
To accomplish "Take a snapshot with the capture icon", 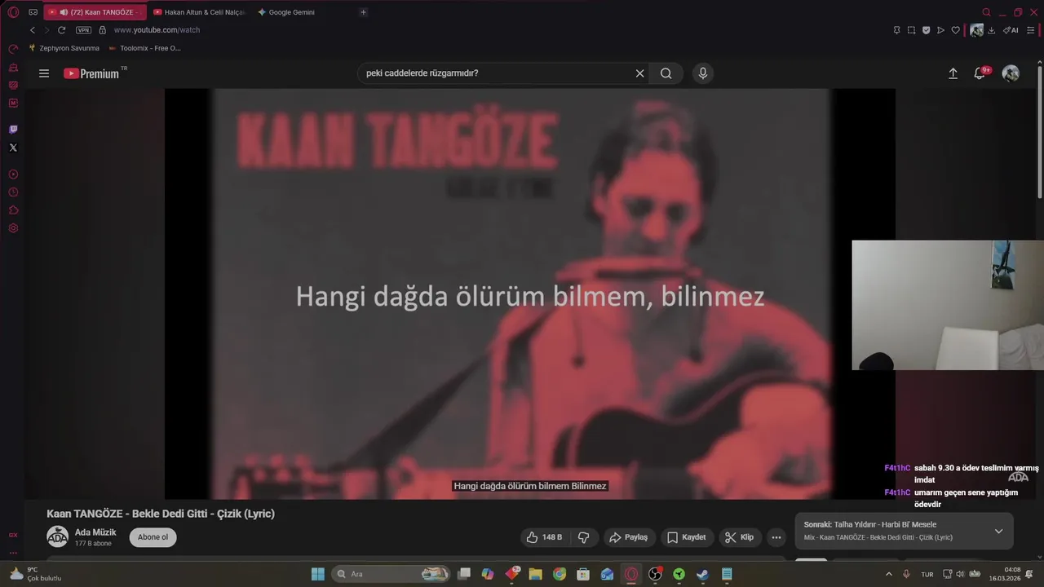I will point(911,30).
